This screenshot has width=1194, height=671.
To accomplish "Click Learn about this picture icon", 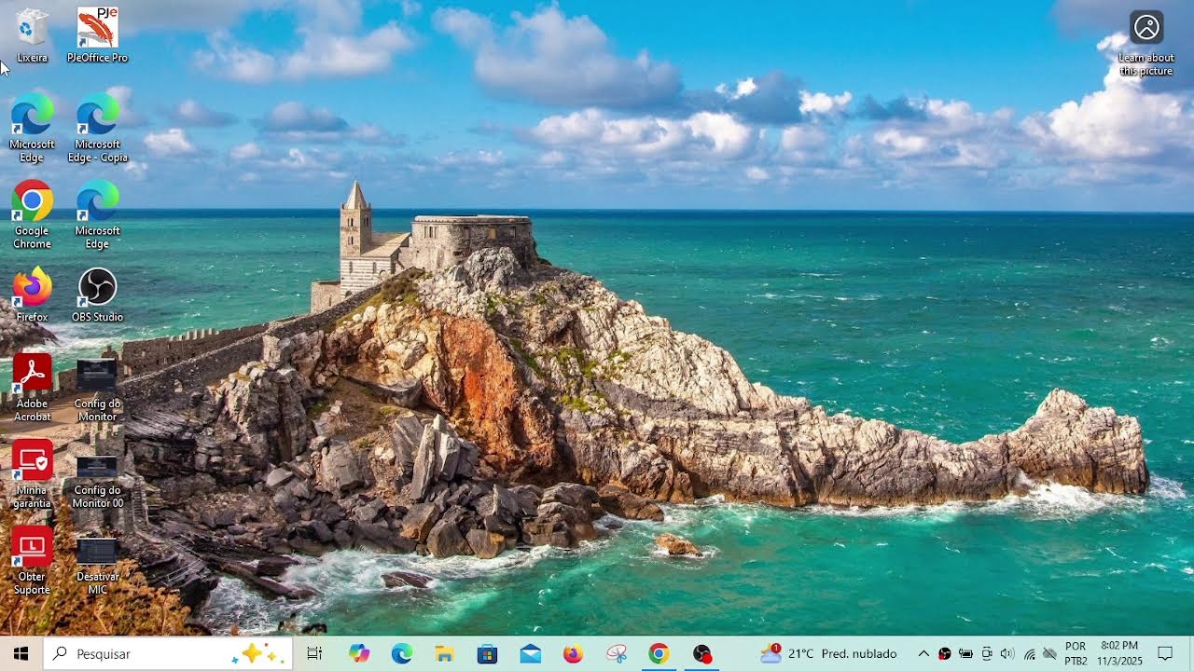I will click(x=1146, y=43).
